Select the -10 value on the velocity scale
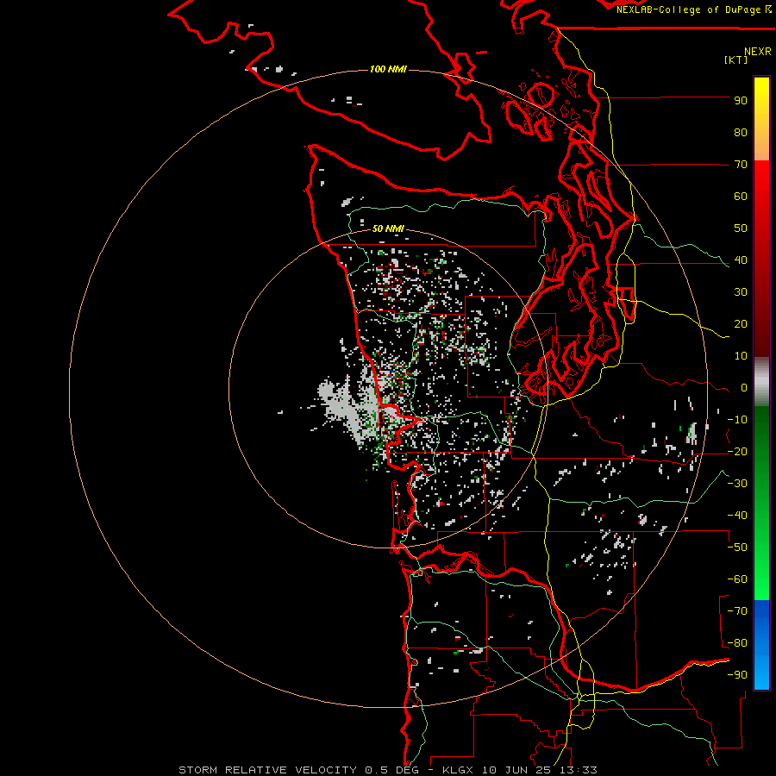This screenshot has width=776, height=776. point(737,420)
